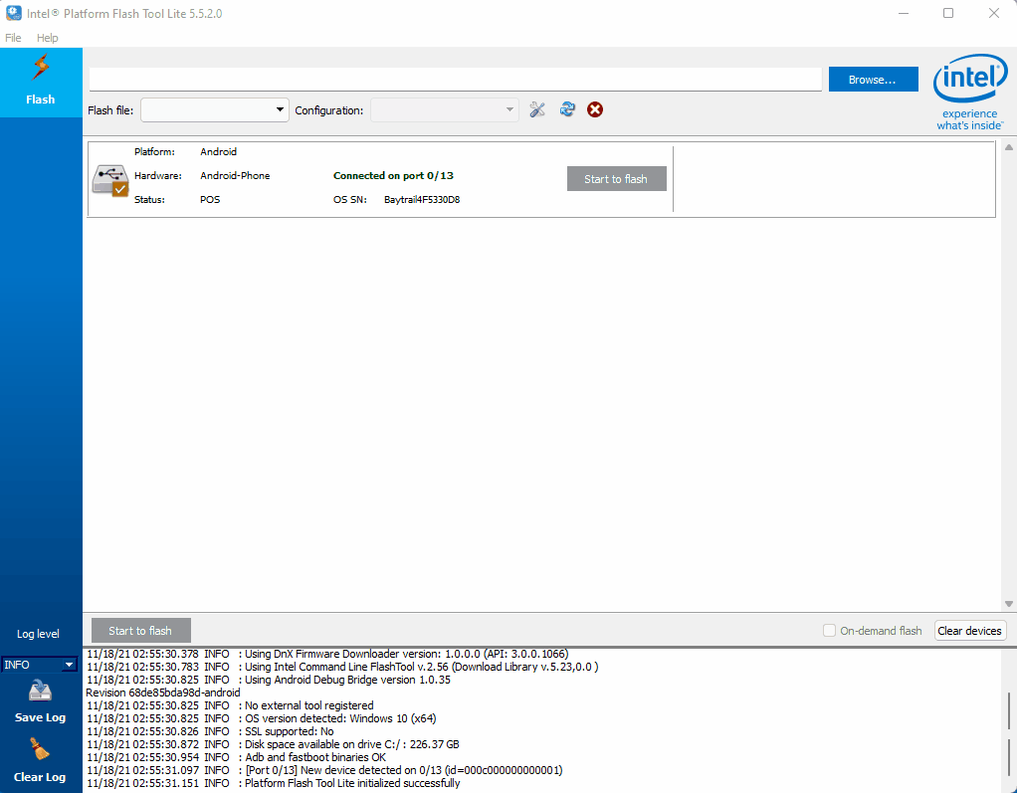Click log line 'Adb and fastboot binaries OK'
Image resolution: width=1017 pixels, height=793 pixels.
pos(236,757)
